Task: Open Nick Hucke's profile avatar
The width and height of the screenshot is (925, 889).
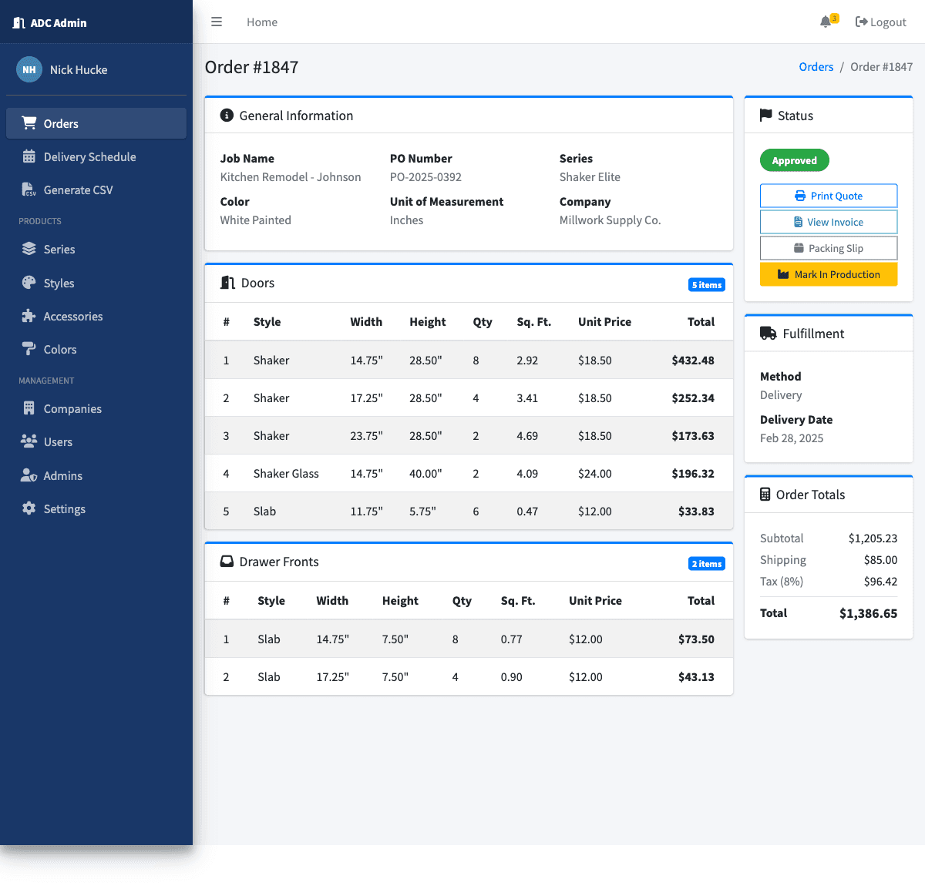Action: 29,69
